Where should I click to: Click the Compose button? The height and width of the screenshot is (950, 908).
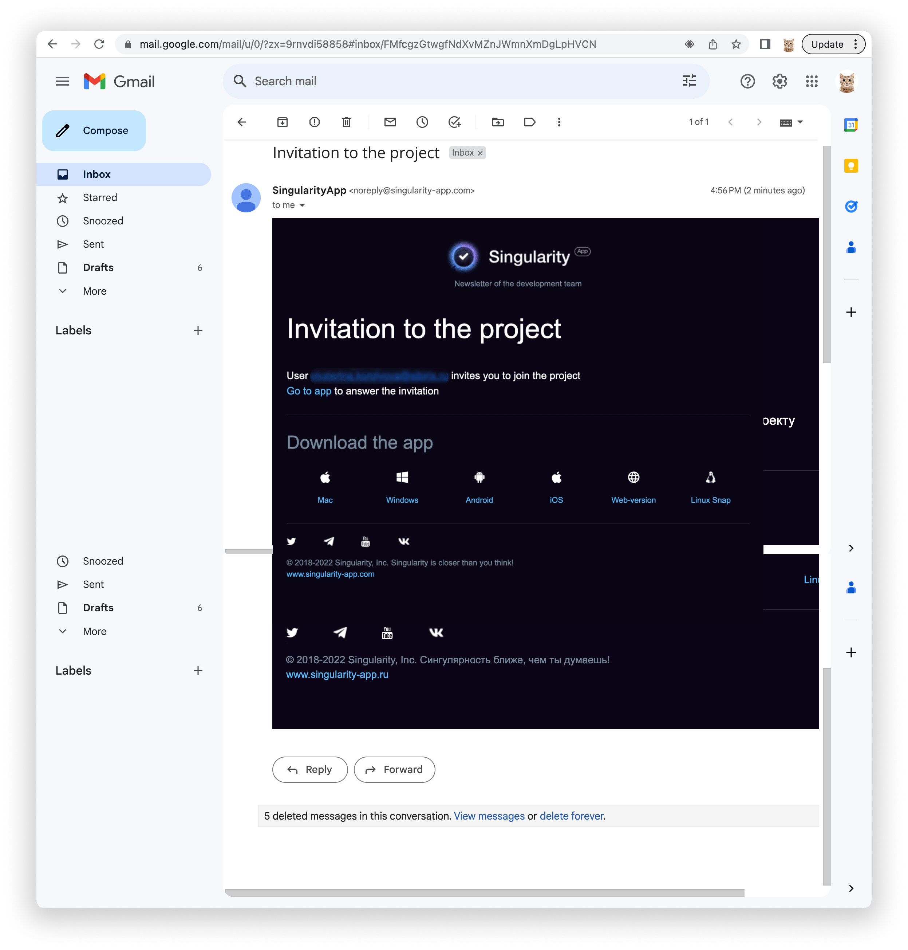(x=94, y=131)
